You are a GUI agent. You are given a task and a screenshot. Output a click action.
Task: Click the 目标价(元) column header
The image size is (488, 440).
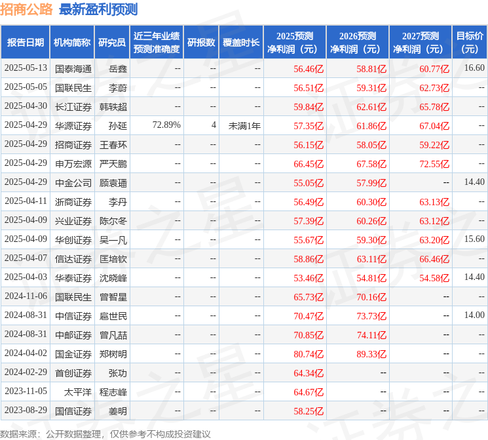pyautogui.click(x=470, y=43)
